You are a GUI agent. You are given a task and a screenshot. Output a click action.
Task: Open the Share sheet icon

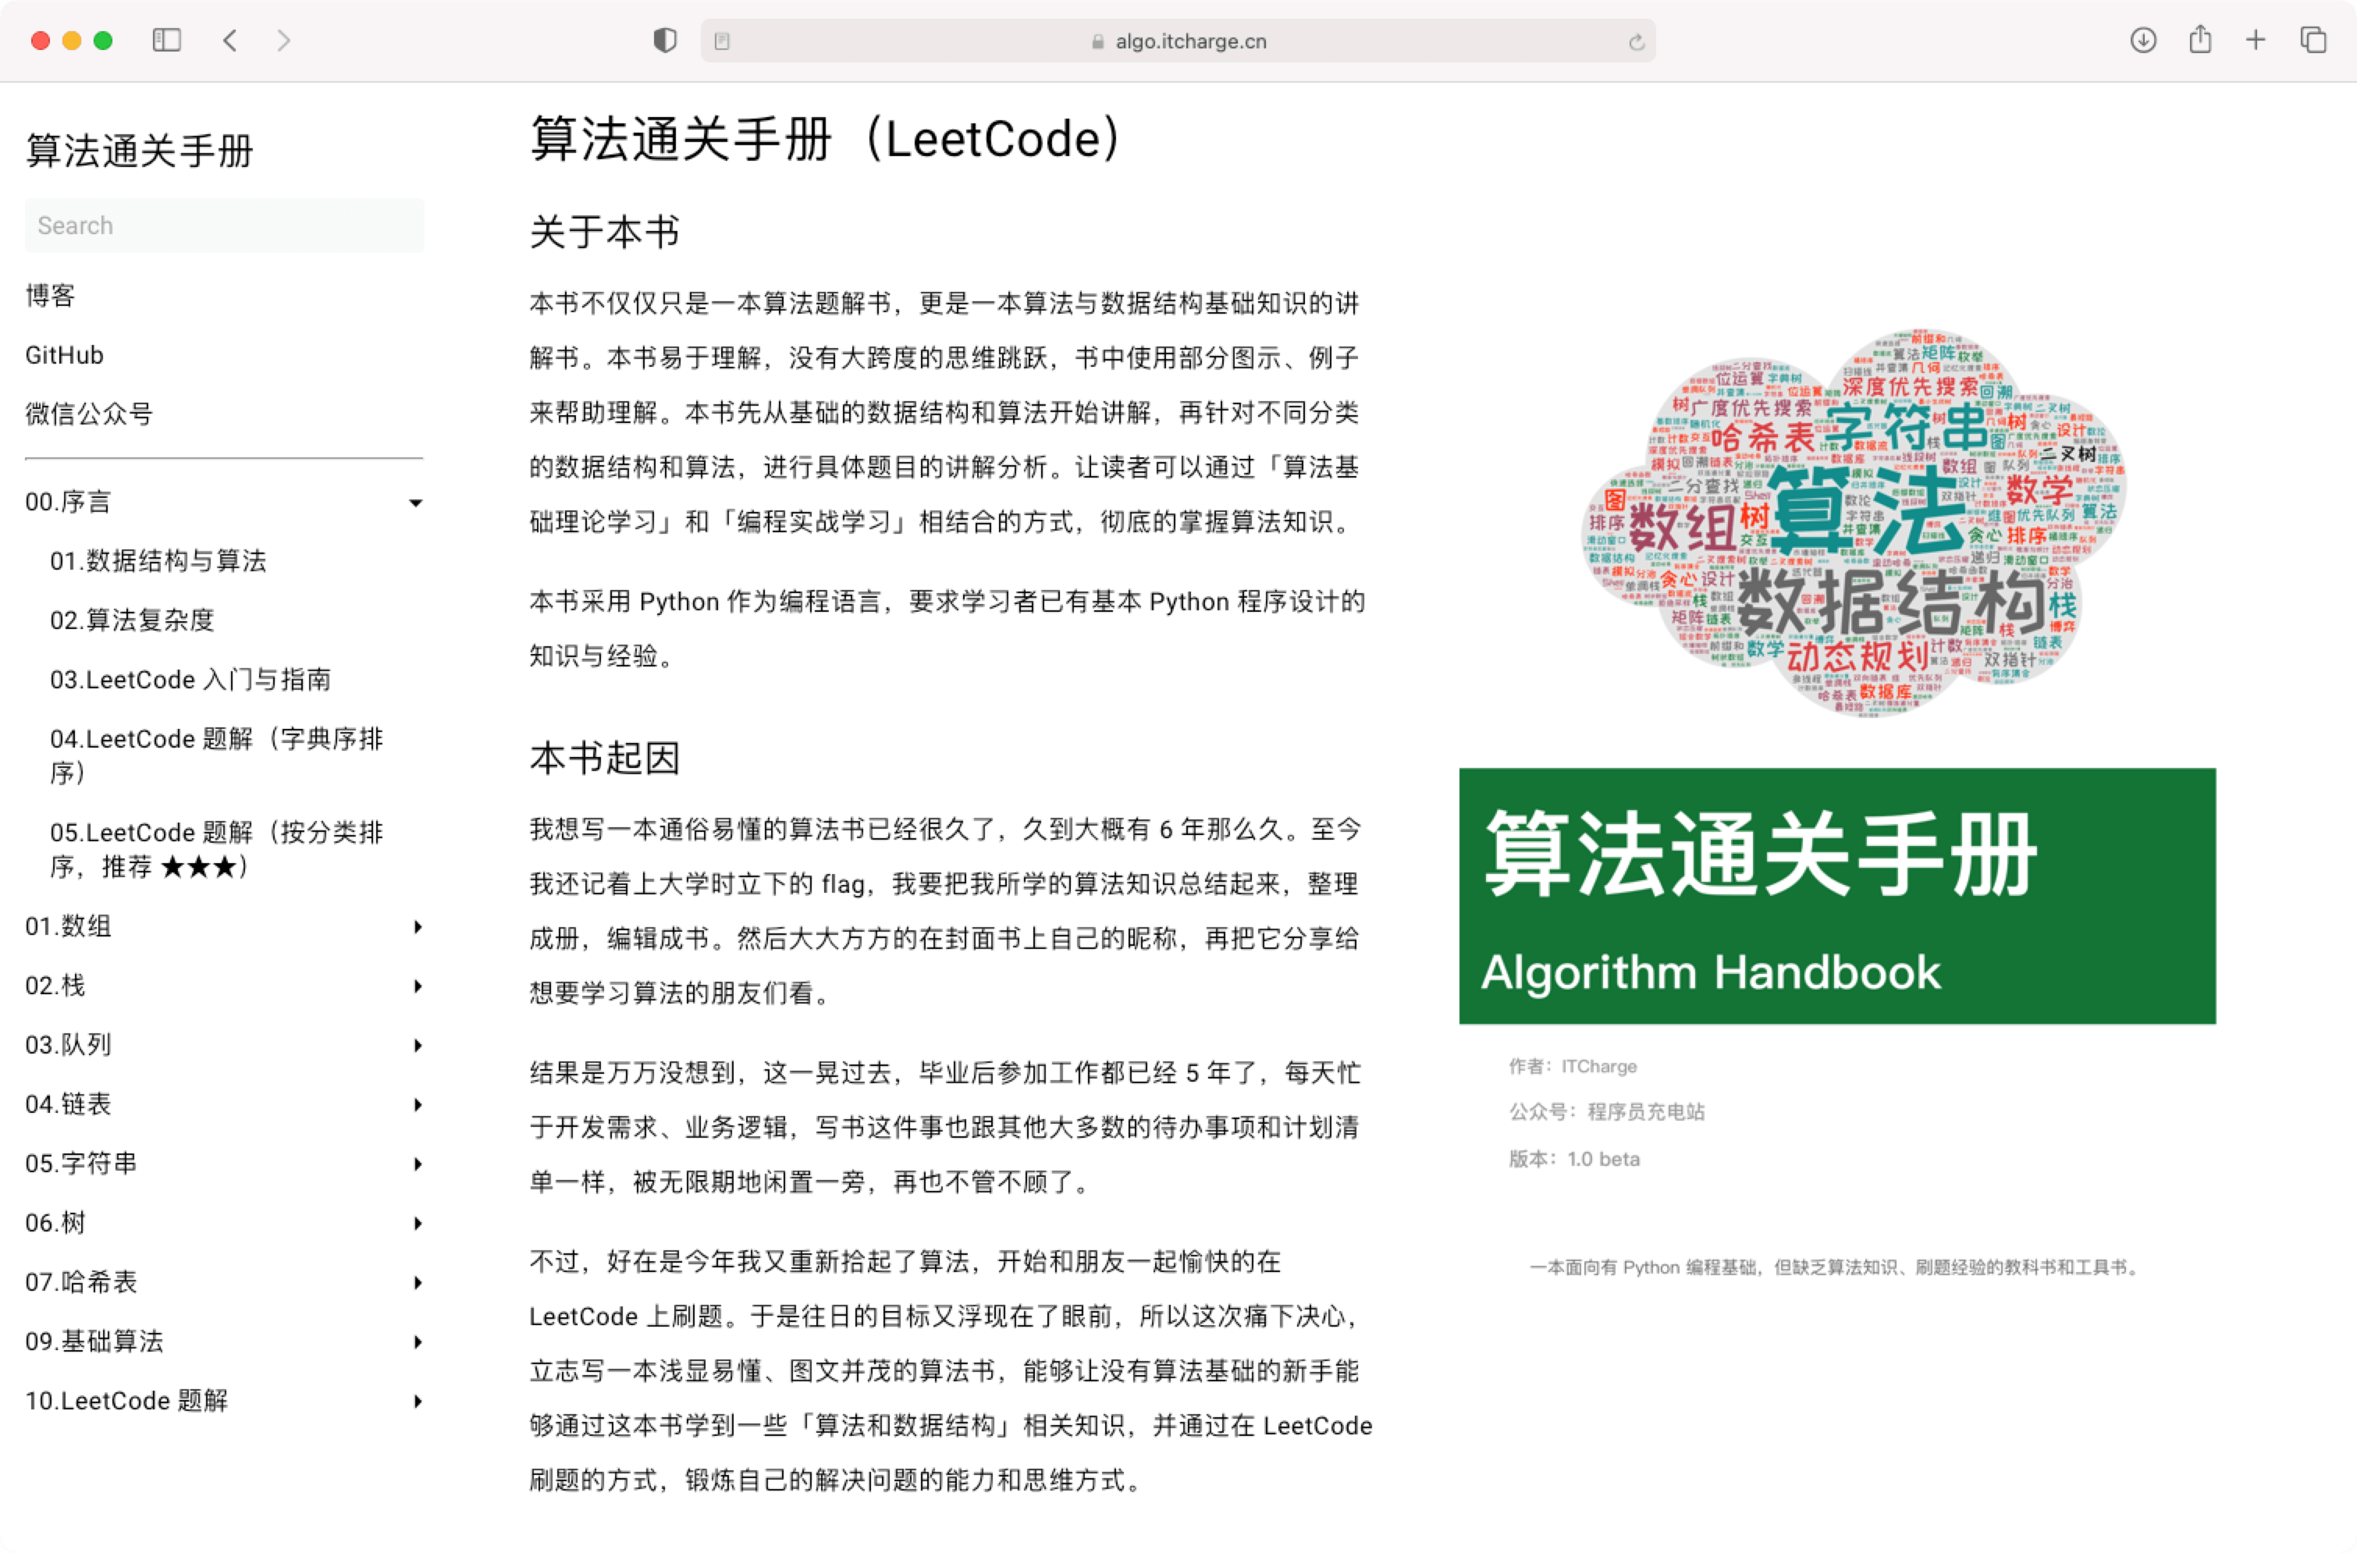tap(2199, 41)
